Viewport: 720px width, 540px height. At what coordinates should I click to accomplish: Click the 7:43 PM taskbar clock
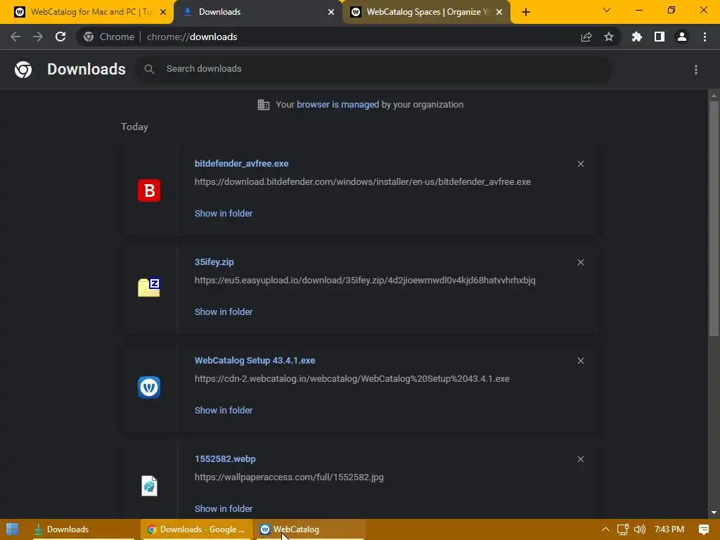669,529
